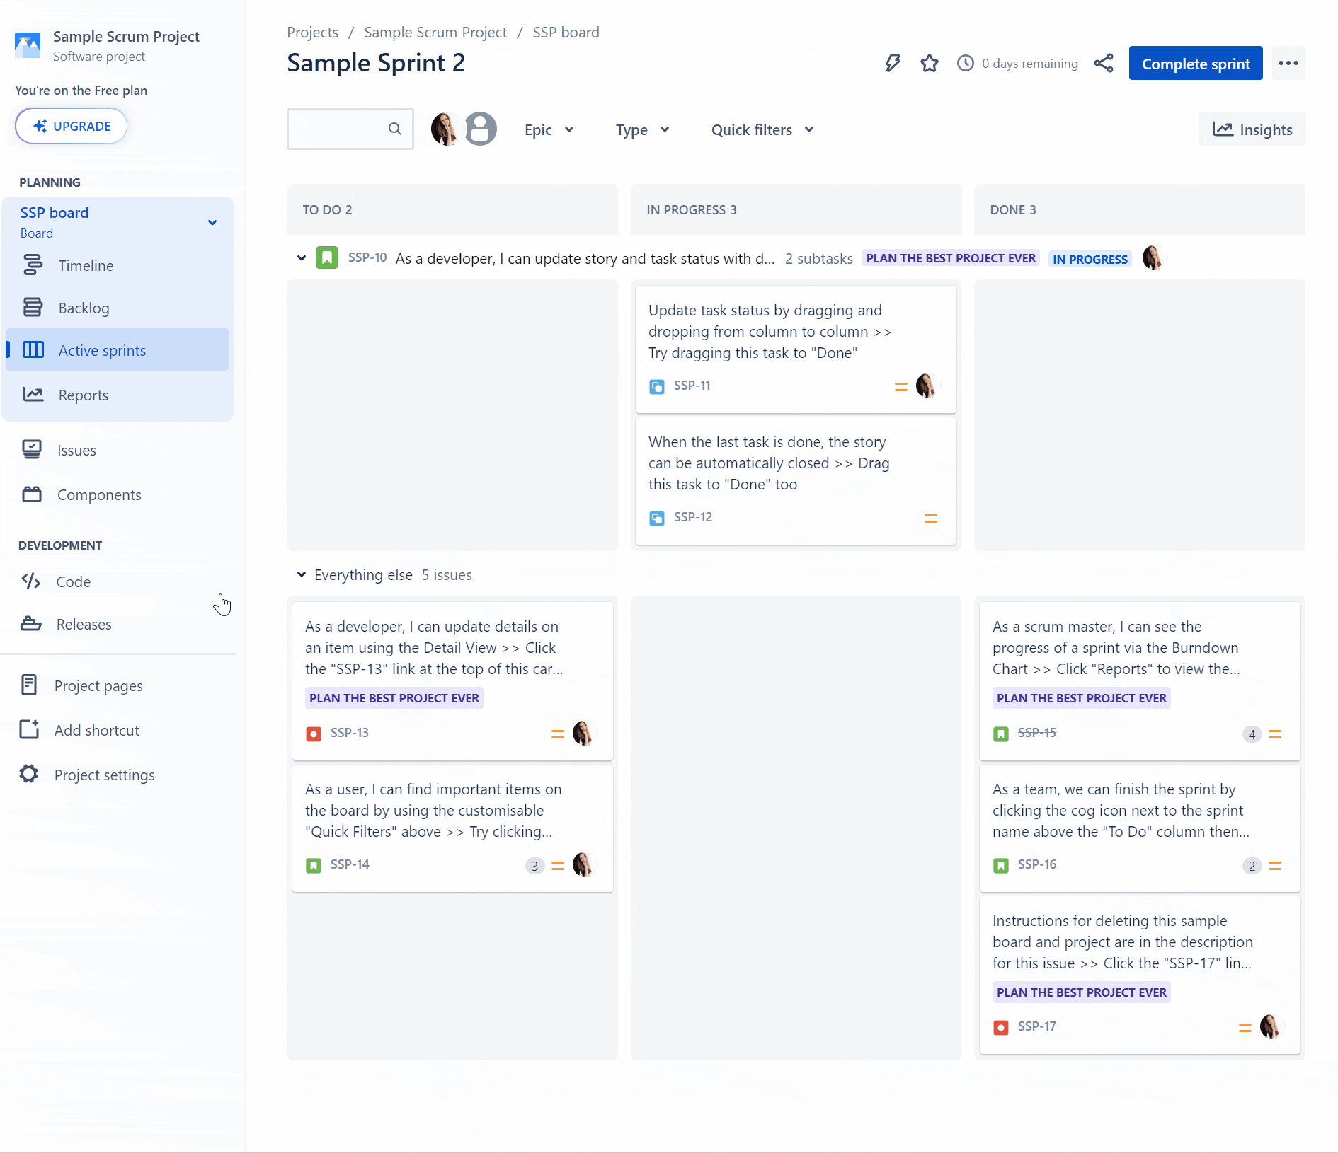
Task: Open the share icon near Complete sprint
Action: click(1104, 63)
